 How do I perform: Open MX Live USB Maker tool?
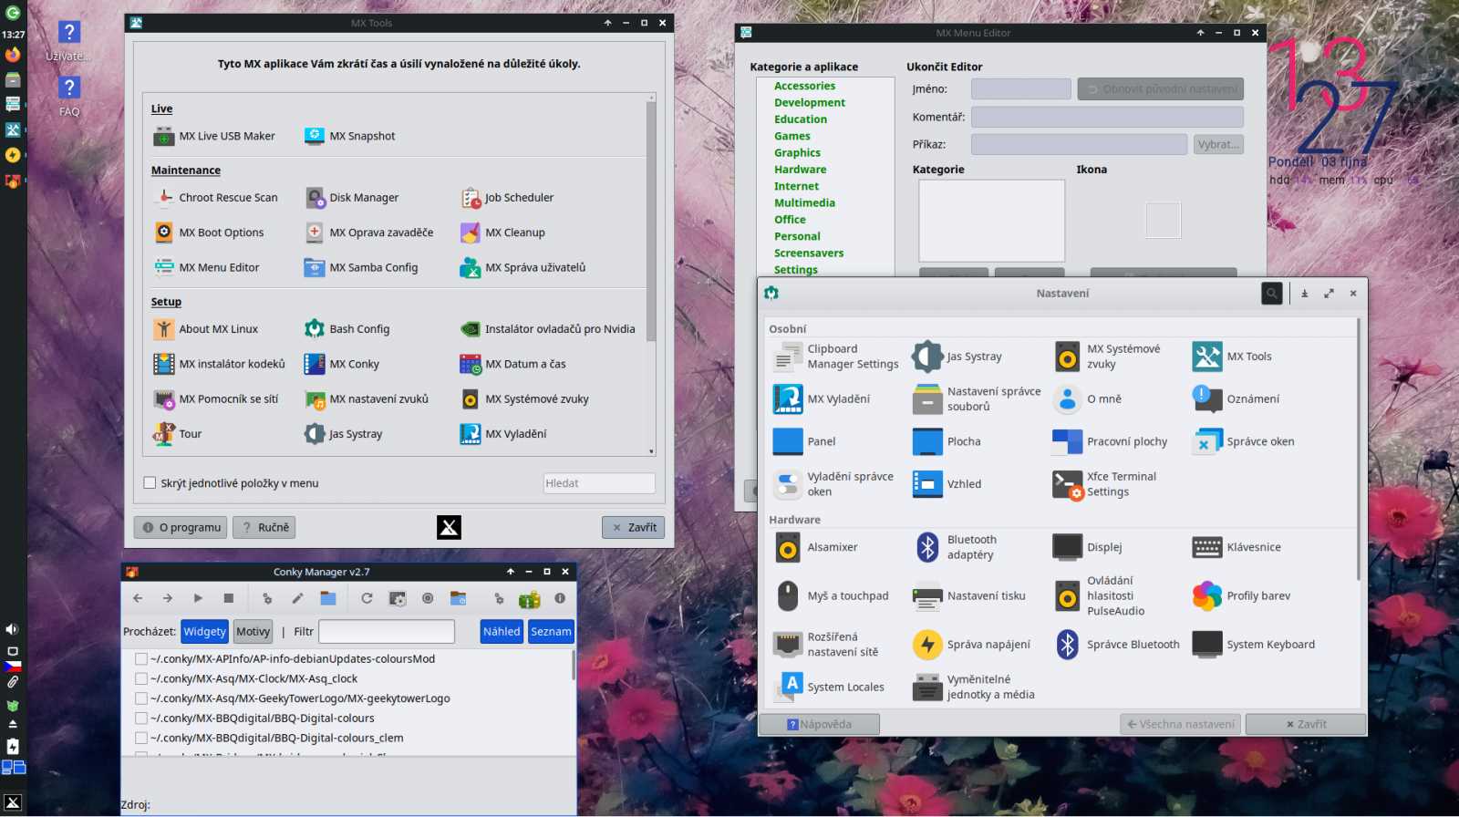point(214,137)
